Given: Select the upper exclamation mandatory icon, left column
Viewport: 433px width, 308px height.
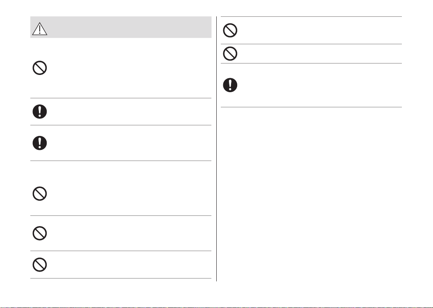Looking at the screenshot, I should [40, 111].
